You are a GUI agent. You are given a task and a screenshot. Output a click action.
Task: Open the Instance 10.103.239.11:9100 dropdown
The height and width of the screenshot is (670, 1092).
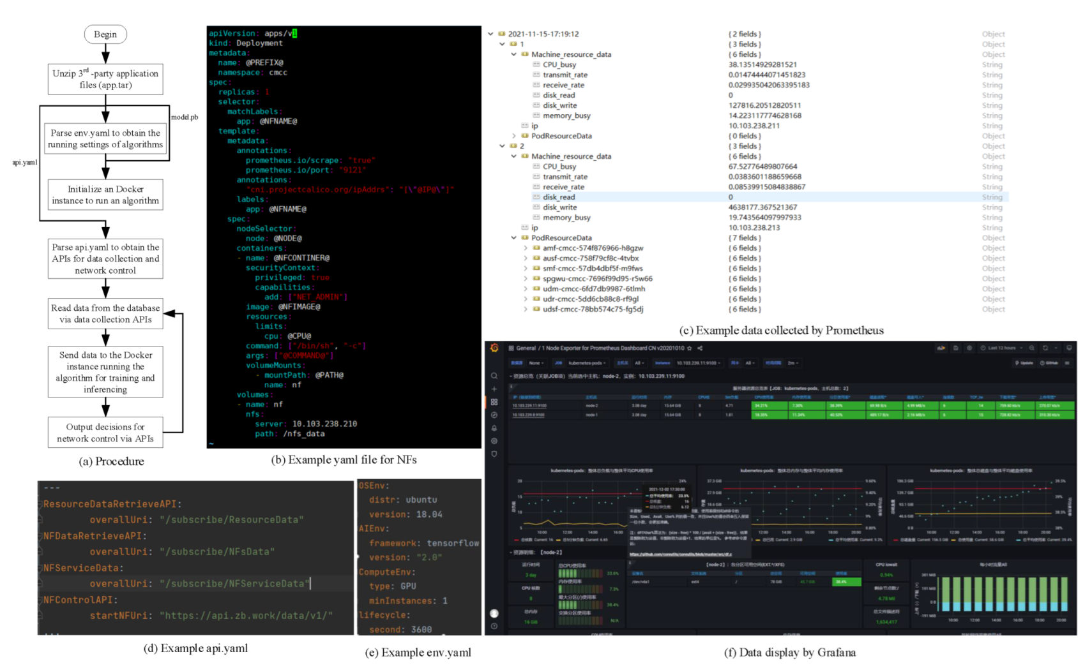coord(698,363)
